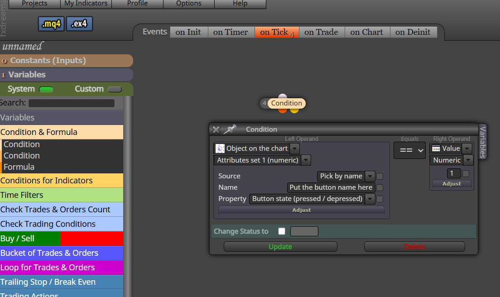This screenshot has width=500, height=297.
Task: Open the Attributes set 1 (numeric) dropdown
Action: point(306,160)
